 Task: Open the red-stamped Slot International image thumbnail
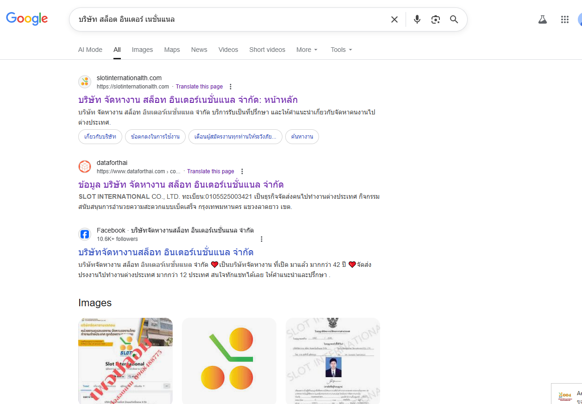pos(125,361)
